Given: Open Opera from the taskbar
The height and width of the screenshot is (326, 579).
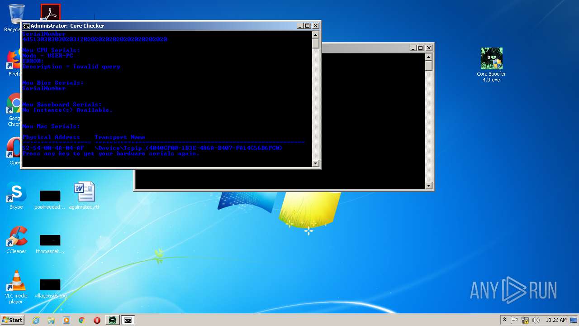Looking at the screenshot, I should point(97,320).
